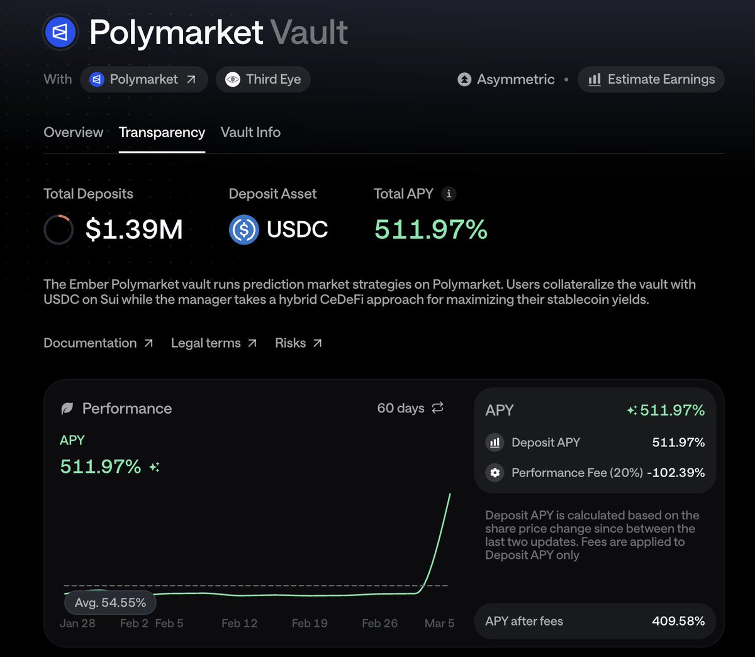
Task: Open the Legal terms link
Action: [x=214, y=343]
